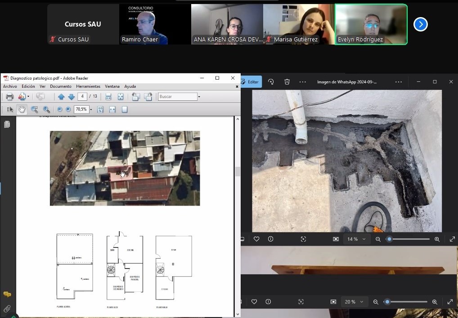Zoom in the upper photo
The image size is (458, 318).
pos(437,239)
